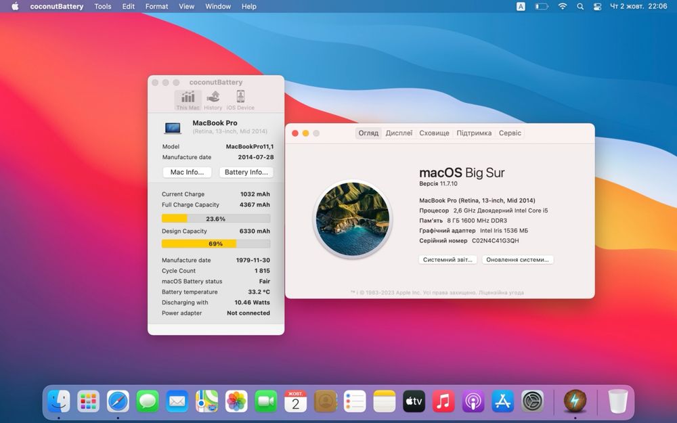677x423 pixels.
Task: Open Photos from the Dock
Action: click(236, 401)
